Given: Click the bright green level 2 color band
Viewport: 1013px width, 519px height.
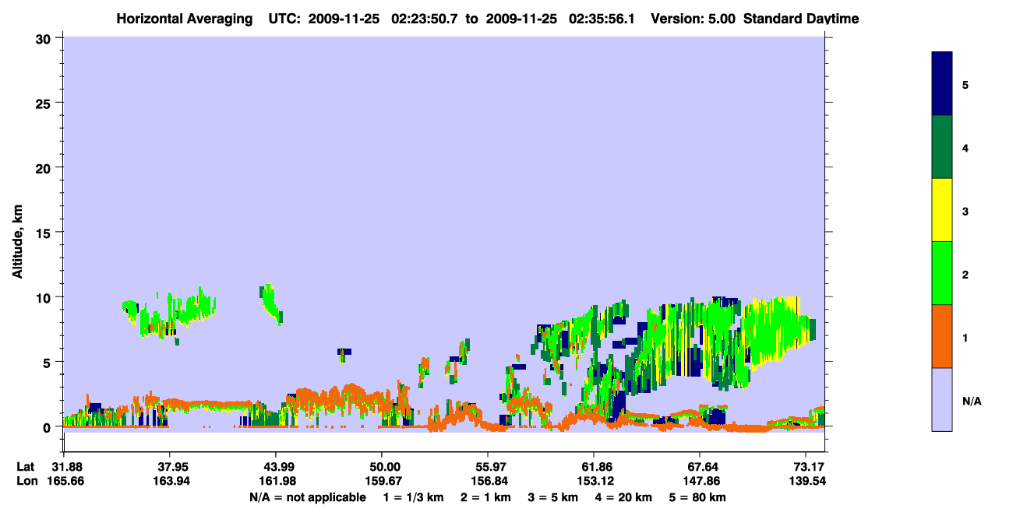Looking at the screenshot, I should coord(941,273).
